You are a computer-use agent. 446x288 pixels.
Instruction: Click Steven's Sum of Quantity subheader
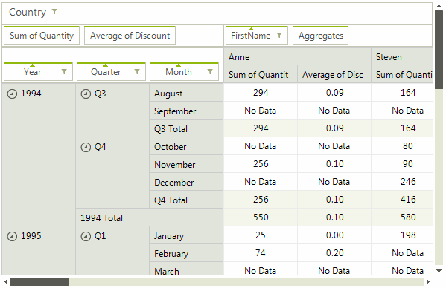[402, 74]
